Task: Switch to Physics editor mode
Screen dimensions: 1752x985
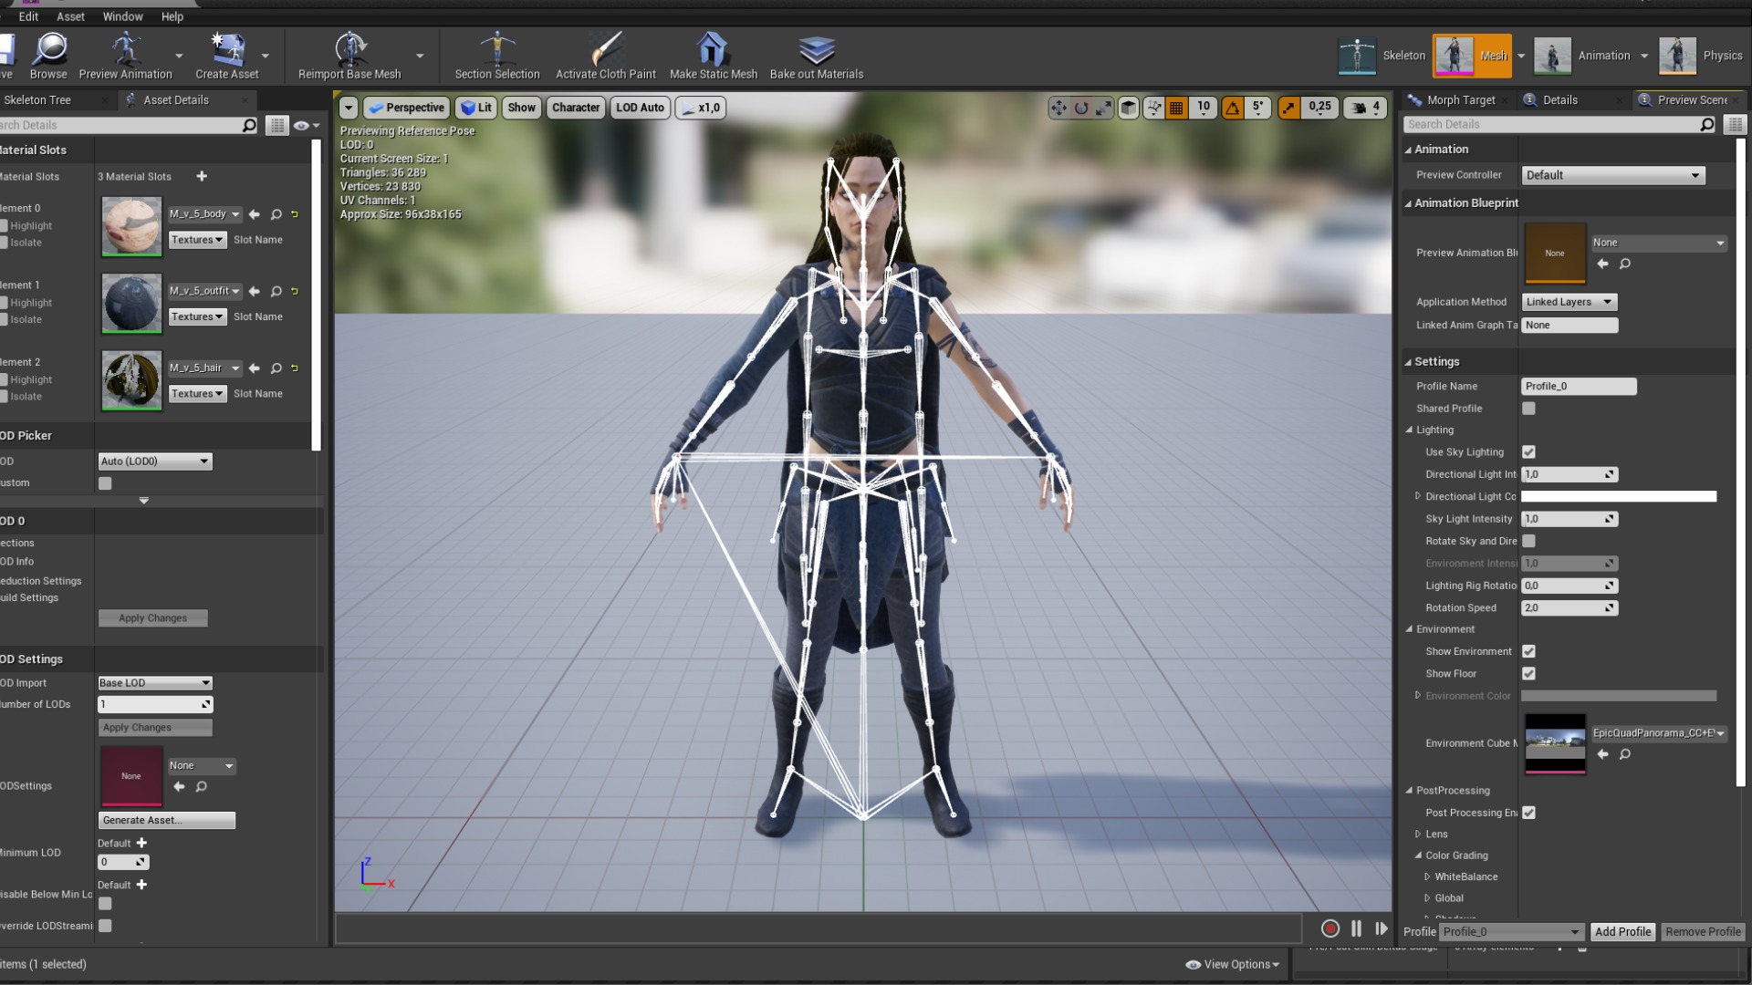Action: [x=1701, y=56]
